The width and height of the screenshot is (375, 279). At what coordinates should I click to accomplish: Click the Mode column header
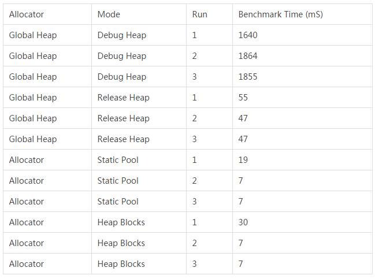pyautogui.click(x=109, y=14)
